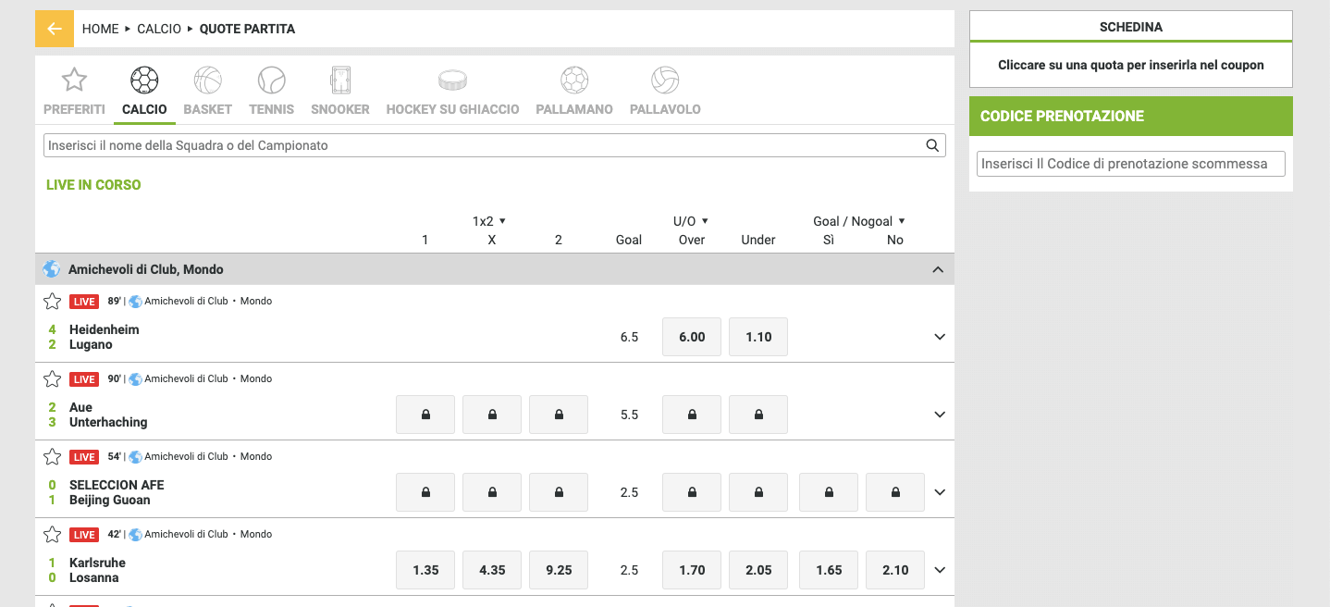
Task: Open the Pallamano handball section
Action: click(573, 80)
